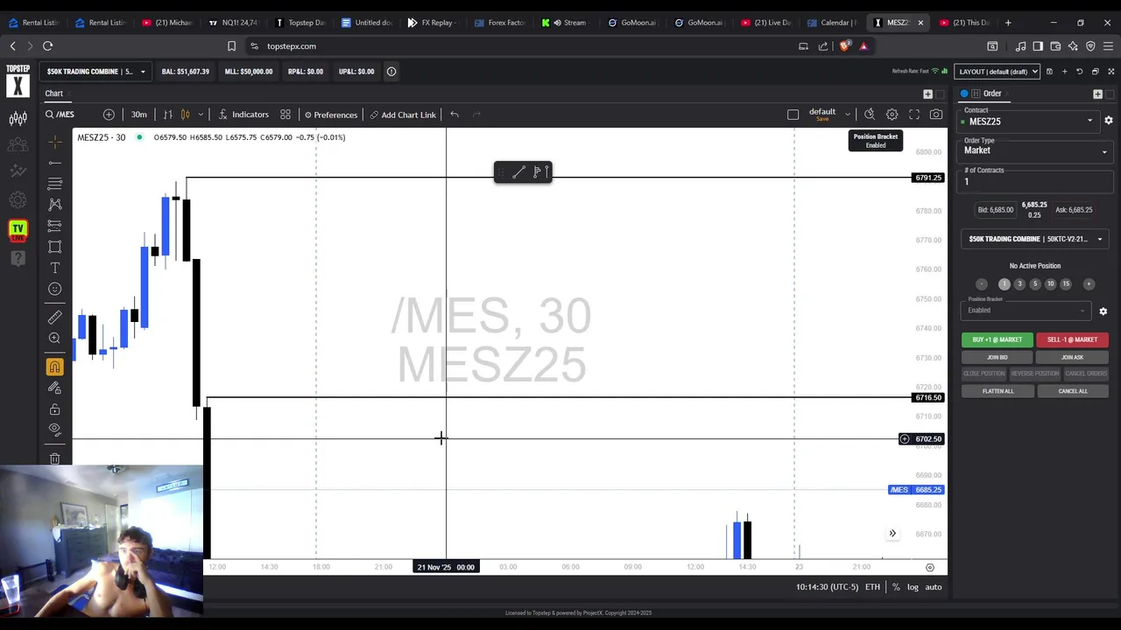
Task: Switch to the Topstep browser tab
Action: pyautogui.click(x=300, y=23)
